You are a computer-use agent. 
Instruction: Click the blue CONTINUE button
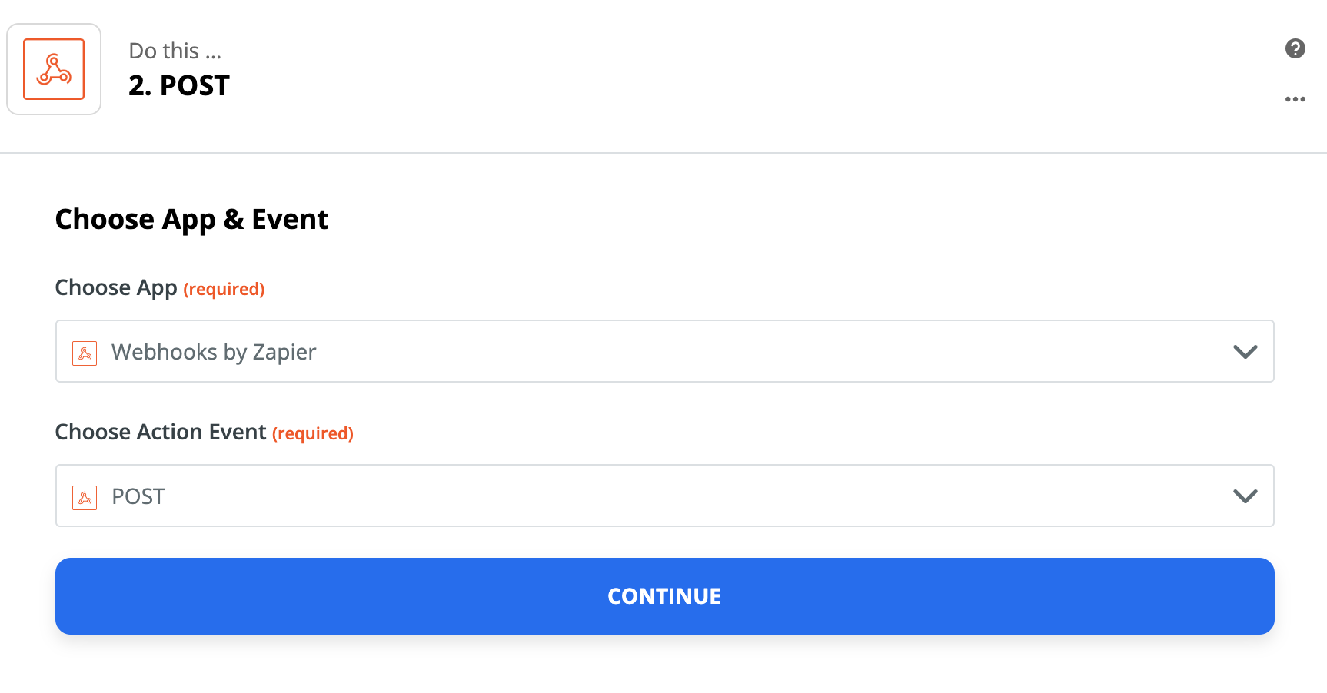point(665,596)
